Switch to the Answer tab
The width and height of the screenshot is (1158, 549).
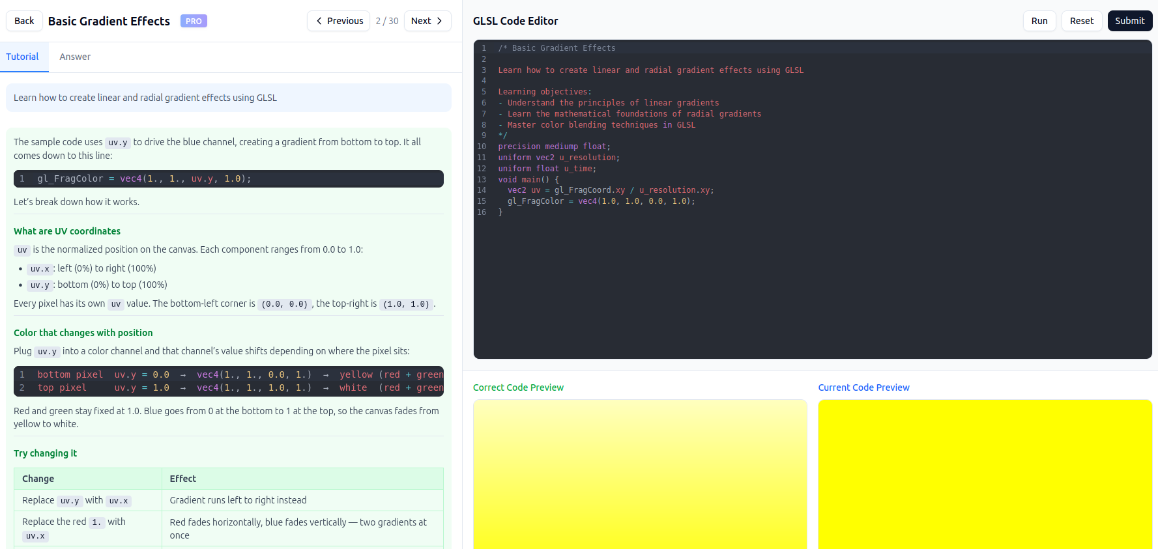[x=75, y=57]
